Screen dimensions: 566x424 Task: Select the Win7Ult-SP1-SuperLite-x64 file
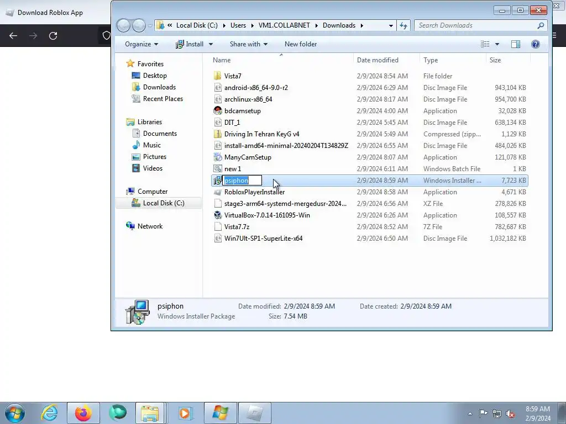click(263, 239)
